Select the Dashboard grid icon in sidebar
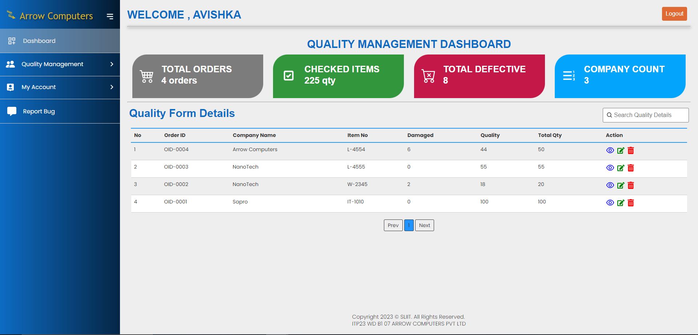698x335 pixels. [12, 40]
